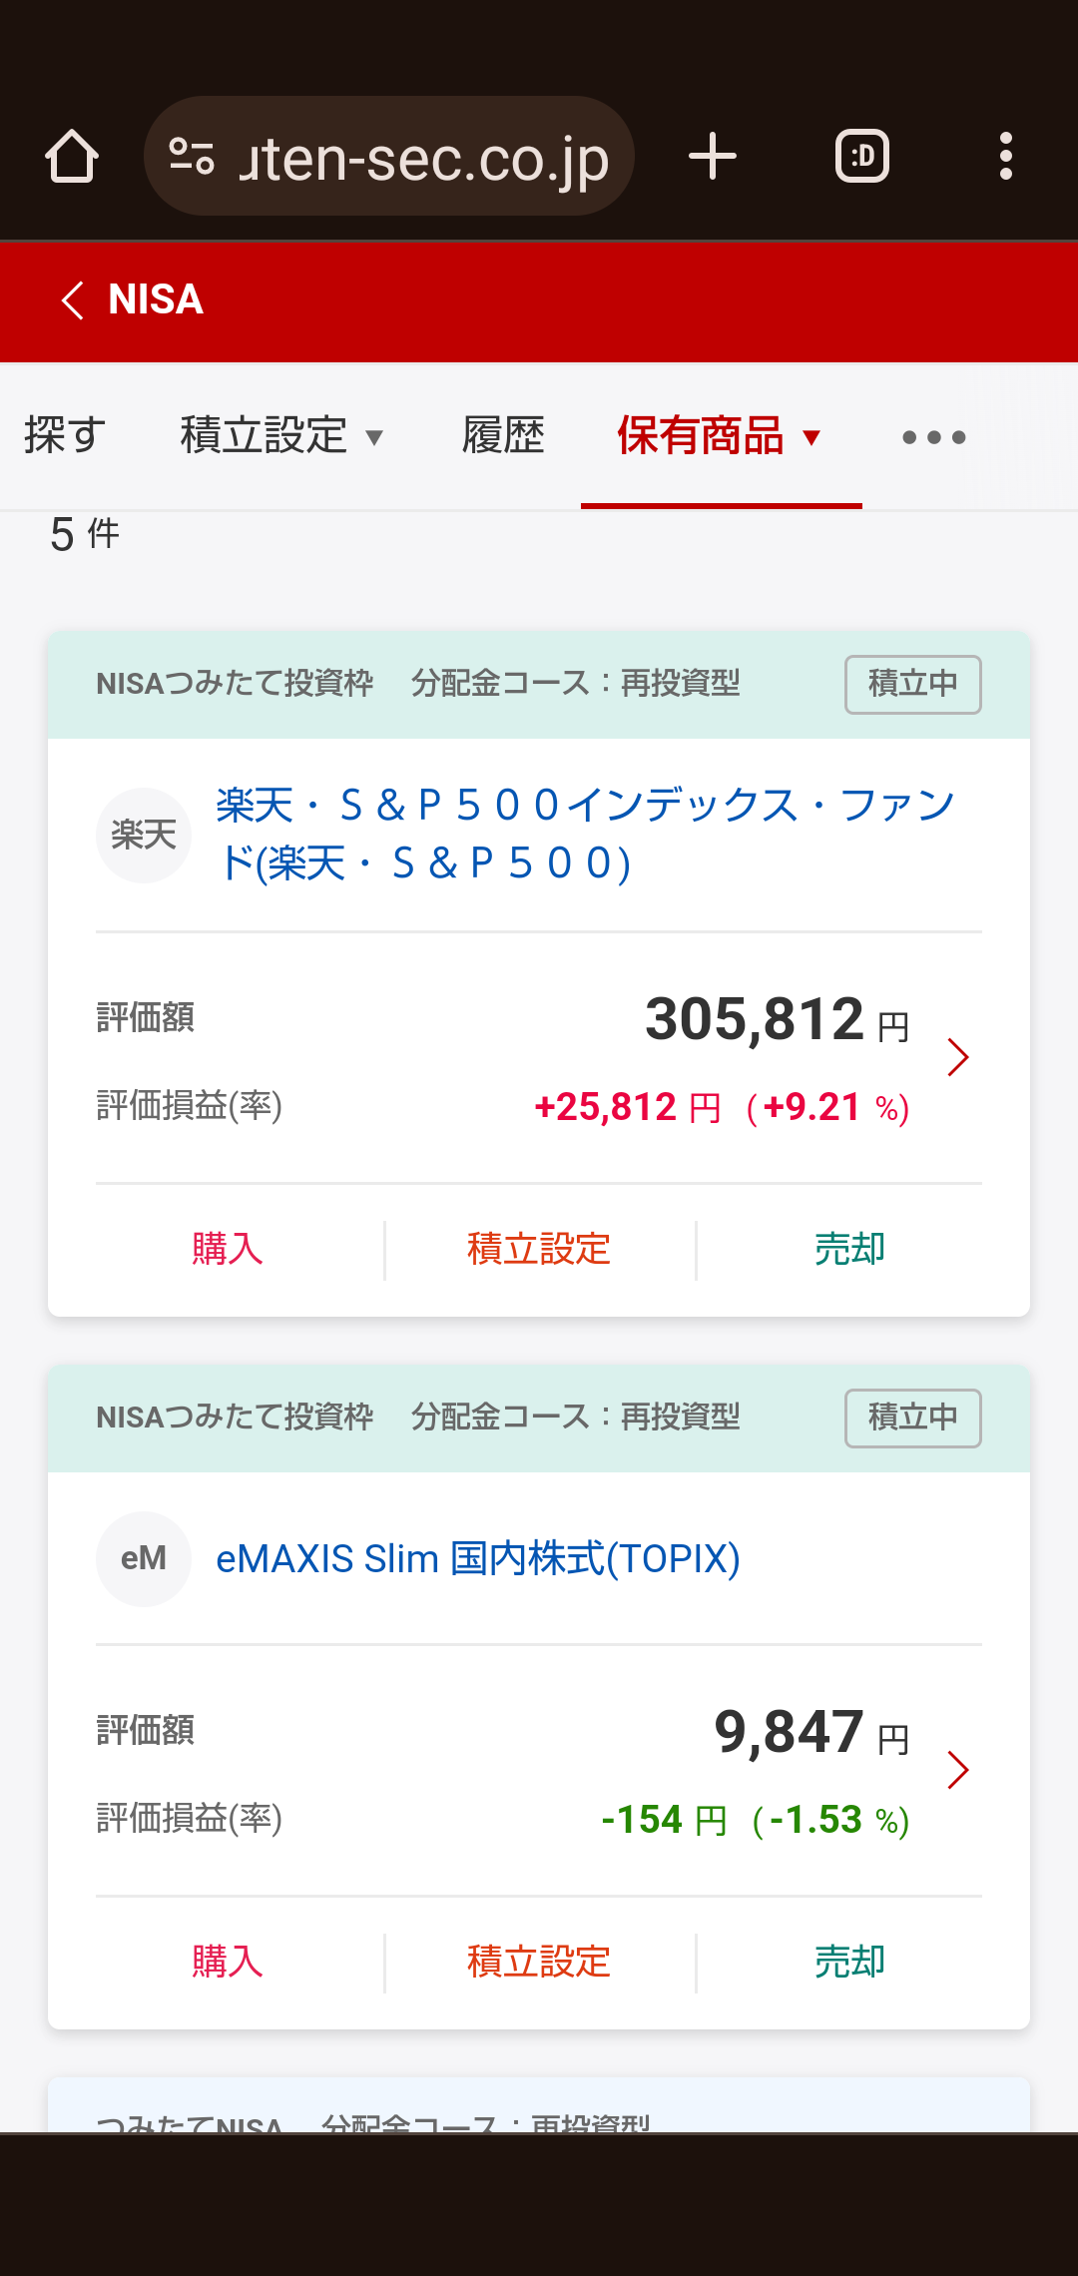Show more tabs via three dots
Image resolution: width=1078 pixels, height=2276 pixels.
[933, 437]
